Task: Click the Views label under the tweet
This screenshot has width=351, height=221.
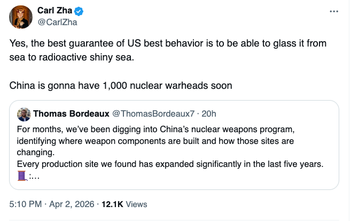Action: [136, 204]
